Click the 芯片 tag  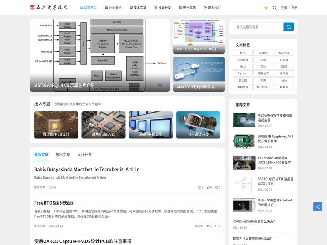coord(263,67)
